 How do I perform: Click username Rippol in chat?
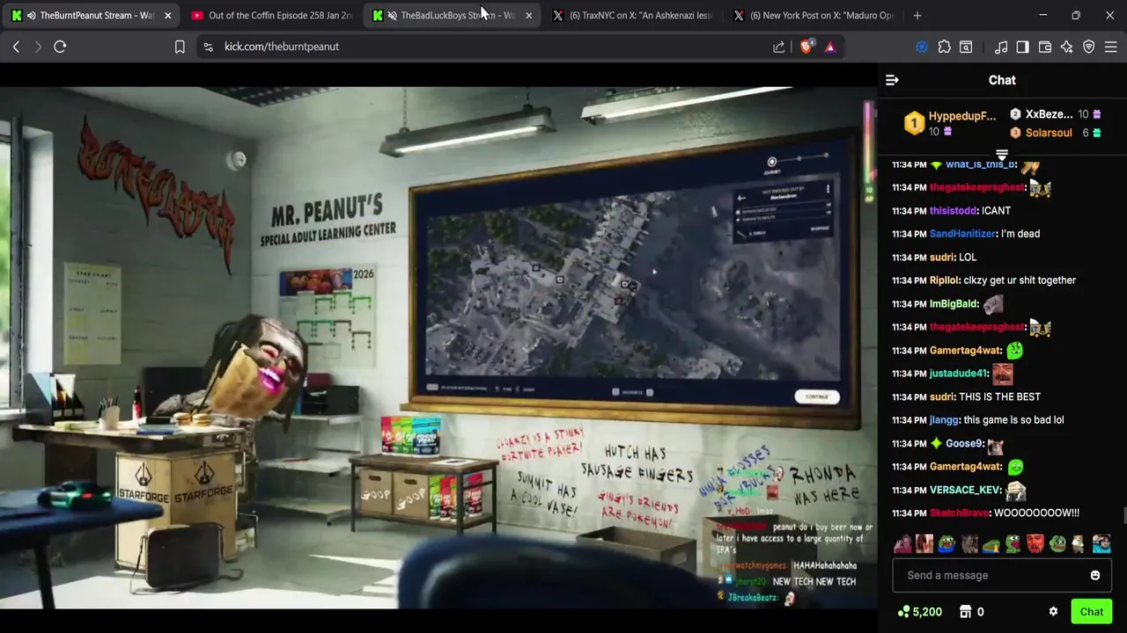click(944, 280)
